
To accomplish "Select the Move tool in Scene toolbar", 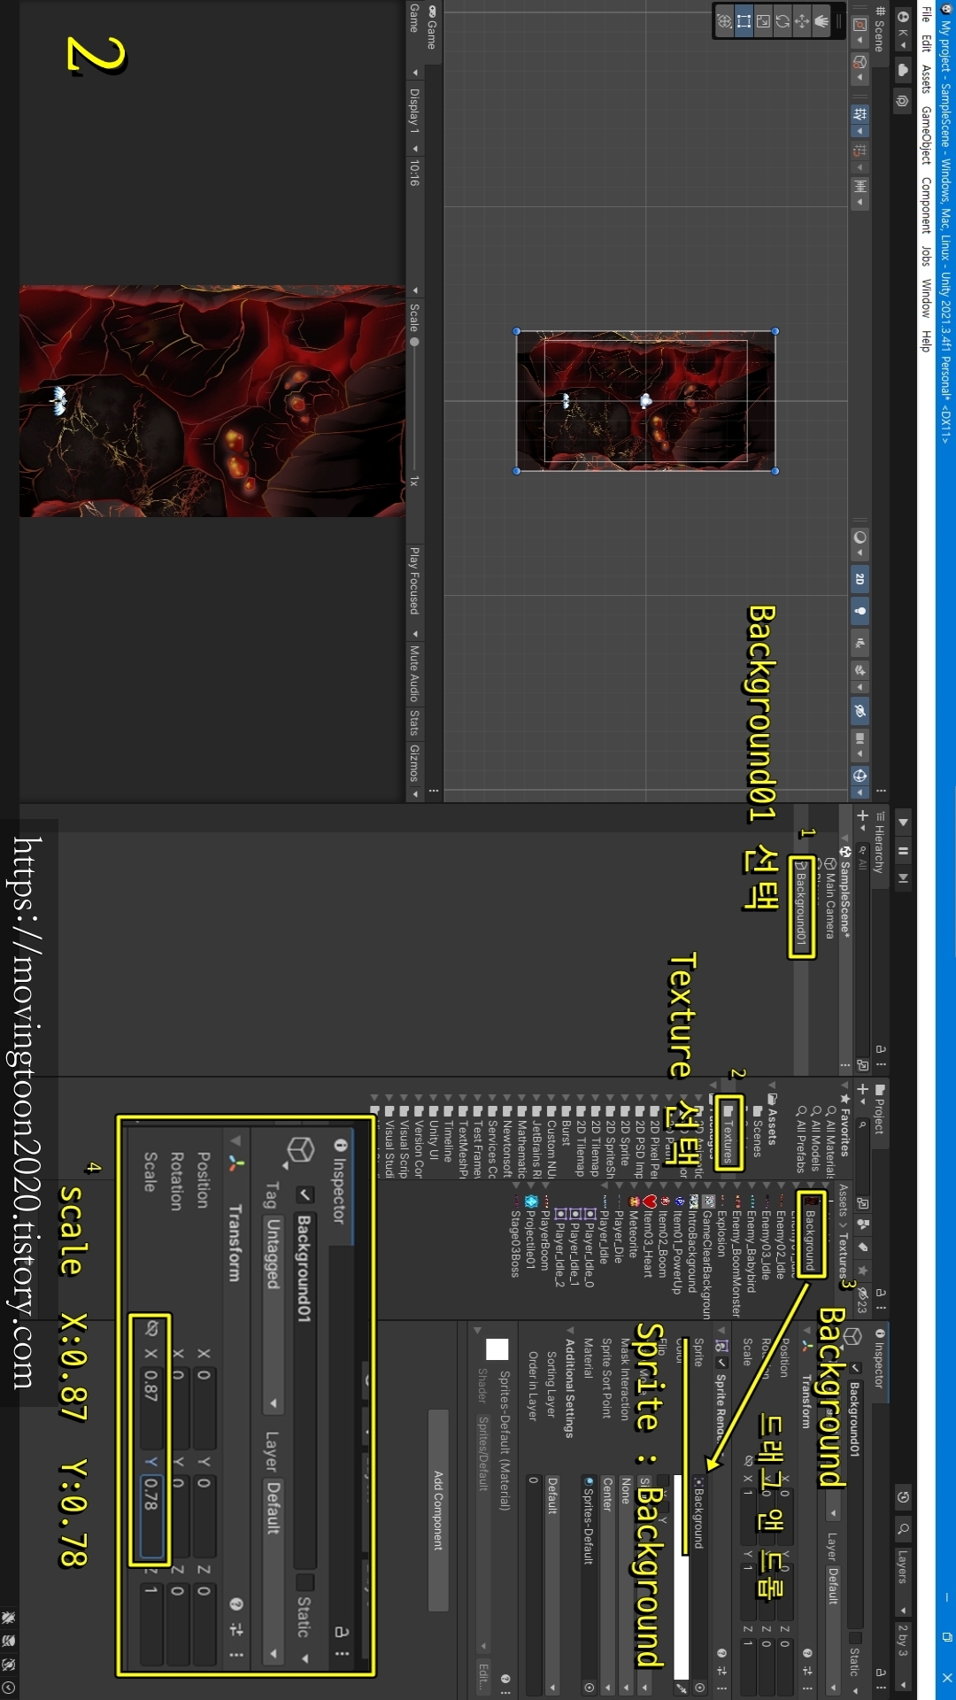I will click(x=802, y=21).
